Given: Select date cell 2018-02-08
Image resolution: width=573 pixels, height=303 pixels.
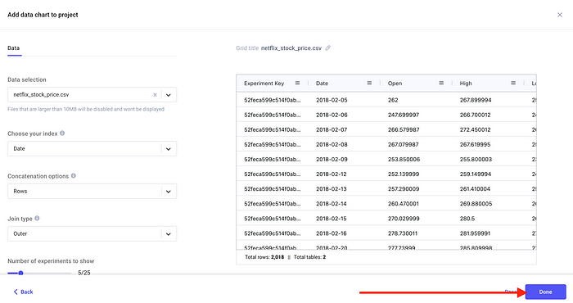Looking at the screenshot, I should (332, 144).
